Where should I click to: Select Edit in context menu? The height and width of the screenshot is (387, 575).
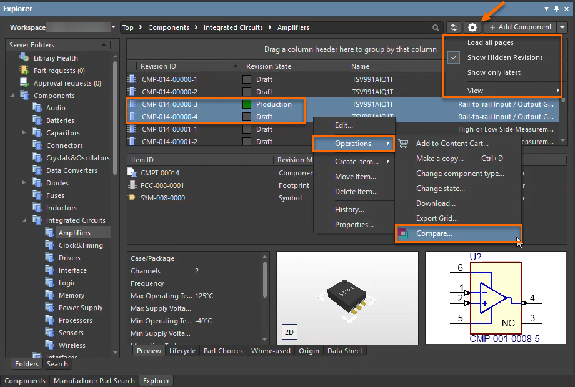tap(344, 125)
